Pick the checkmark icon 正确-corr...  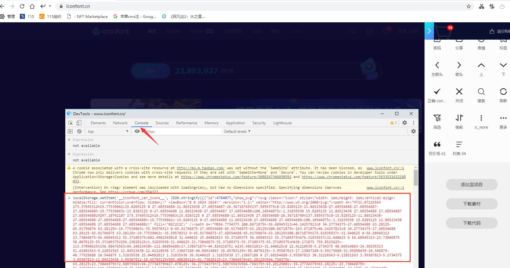click(x=437, y=92)
